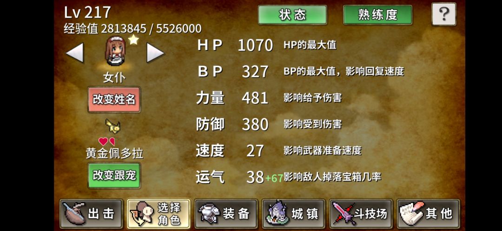Open the 熟练度 proficiency tab
Viewport: 502px width, 231px height.
(378, 15)
